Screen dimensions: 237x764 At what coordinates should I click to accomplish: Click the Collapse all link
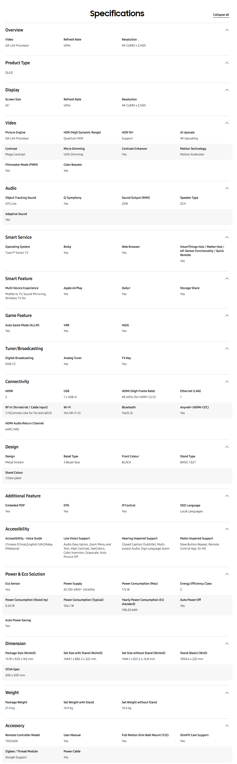point(221,15)
